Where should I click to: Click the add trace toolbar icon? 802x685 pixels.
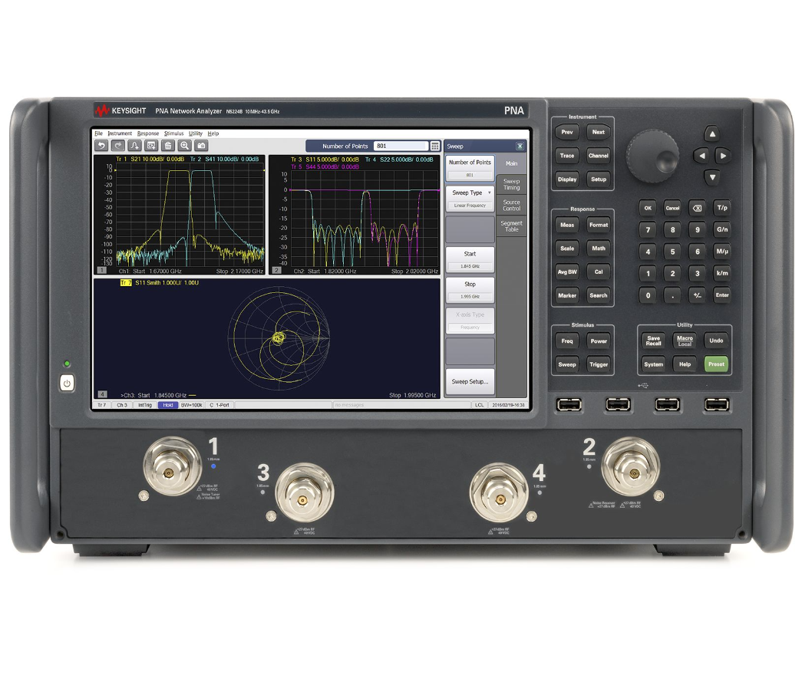point(134,145)
